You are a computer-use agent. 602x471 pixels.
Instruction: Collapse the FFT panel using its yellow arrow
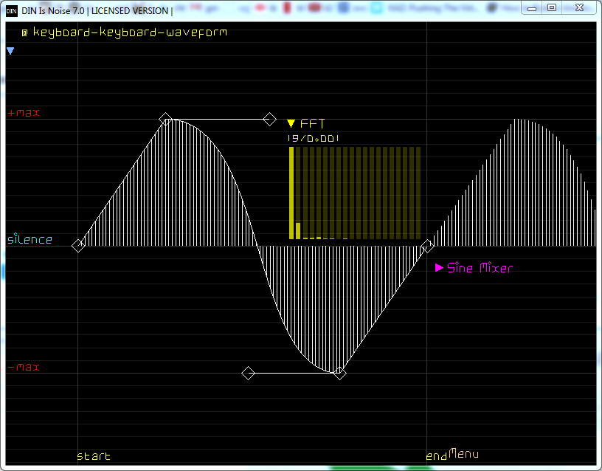[291, 124]
